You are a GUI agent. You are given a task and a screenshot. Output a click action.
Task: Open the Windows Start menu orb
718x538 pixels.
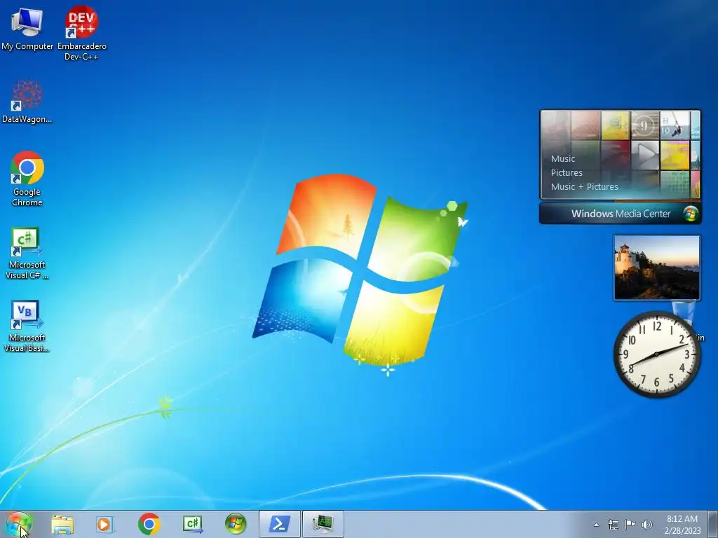tap(18, 524)
